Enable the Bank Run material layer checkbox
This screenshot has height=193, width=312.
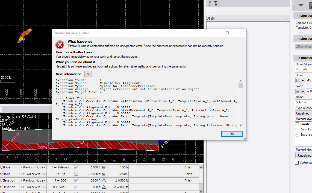coord(298,129)
